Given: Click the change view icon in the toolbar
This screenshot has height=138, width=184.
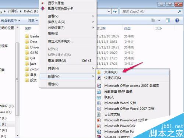Looking at the screenshot, I should point(153,20).
